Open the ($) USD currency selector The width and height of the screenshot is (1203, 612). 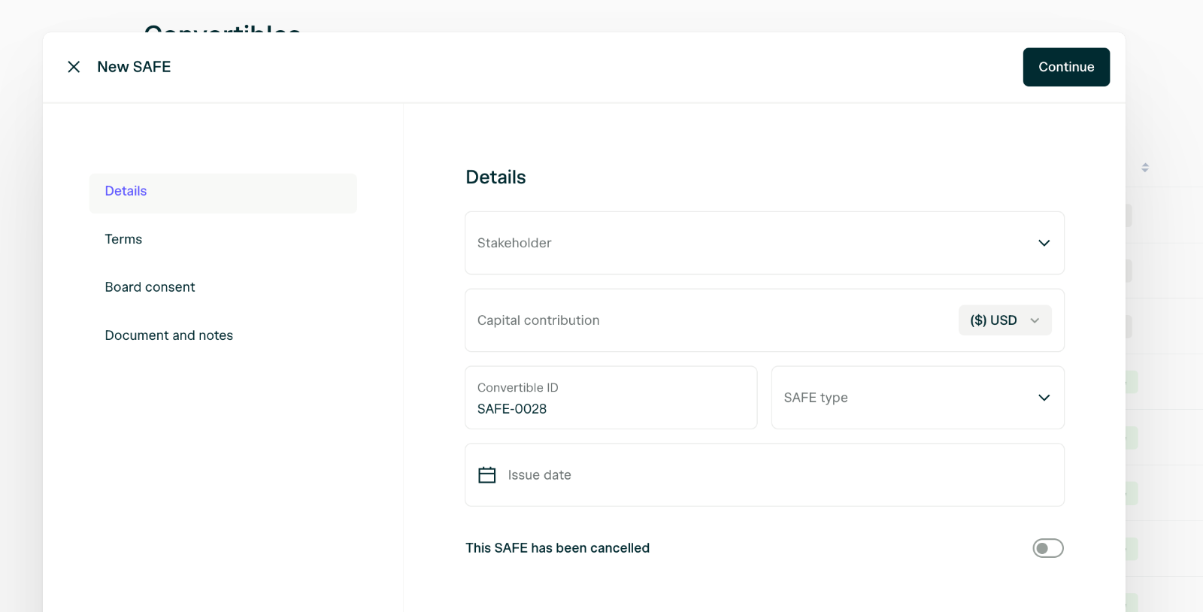[1005, 320]
